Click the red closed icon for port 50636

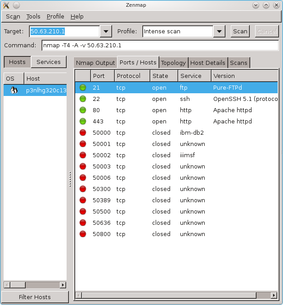(83, 223)
